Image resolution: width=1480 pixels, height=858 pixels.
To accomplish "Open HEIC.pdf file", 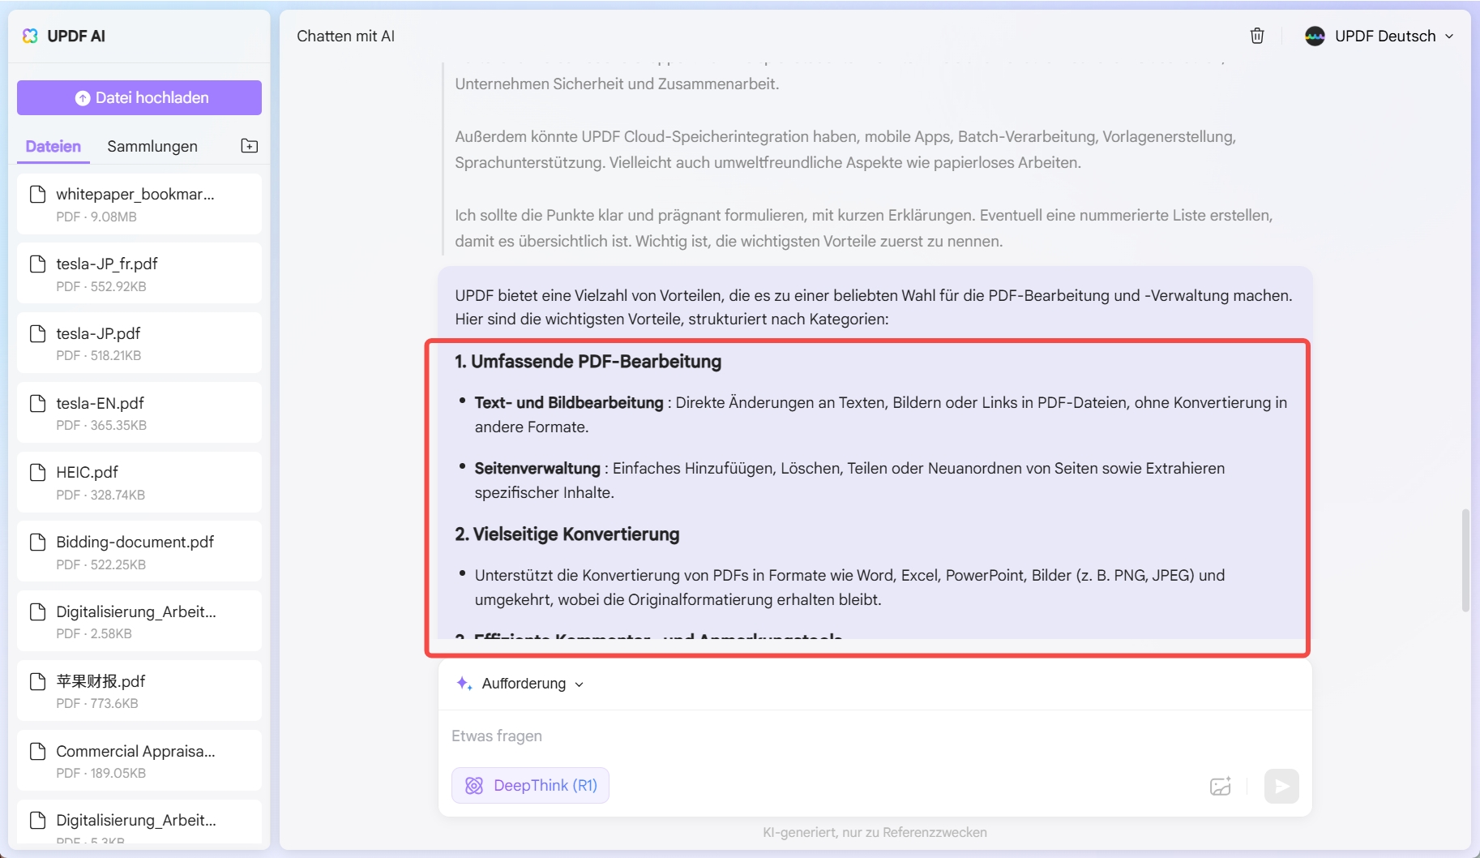I will 139,483.
